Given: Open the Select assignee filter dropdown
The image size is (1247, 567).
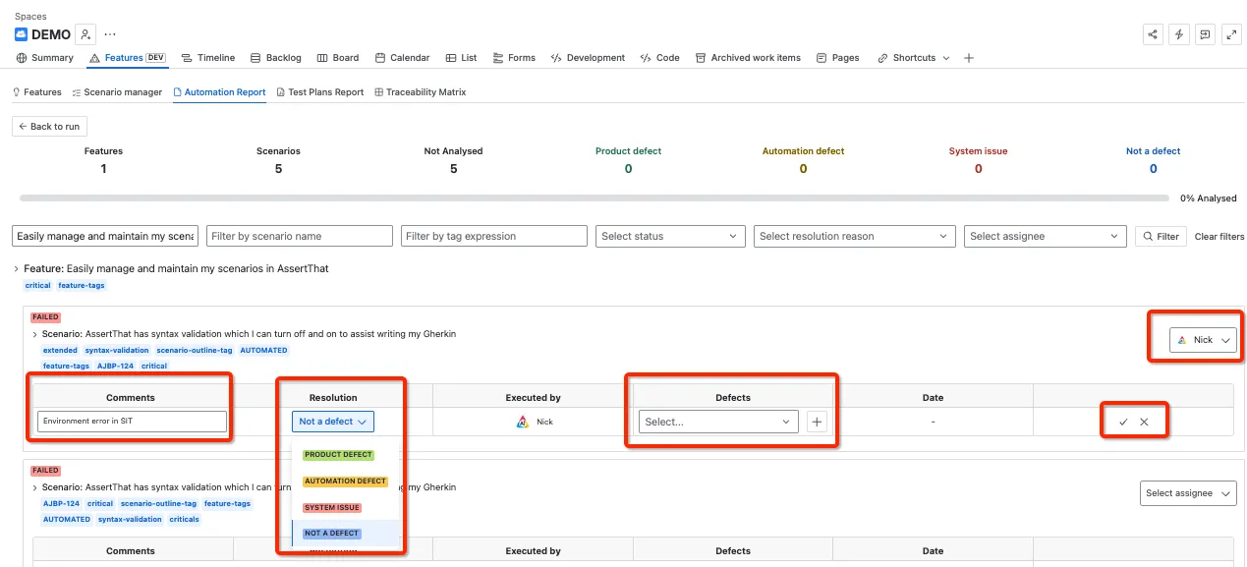Looking at the screenshot, I should (1046, 236).
